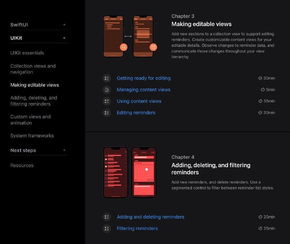Click the 5min duration text
Image resolution: width=290 pixels, height=244 pixels.
pyautogui.click(x=270, y=89)
